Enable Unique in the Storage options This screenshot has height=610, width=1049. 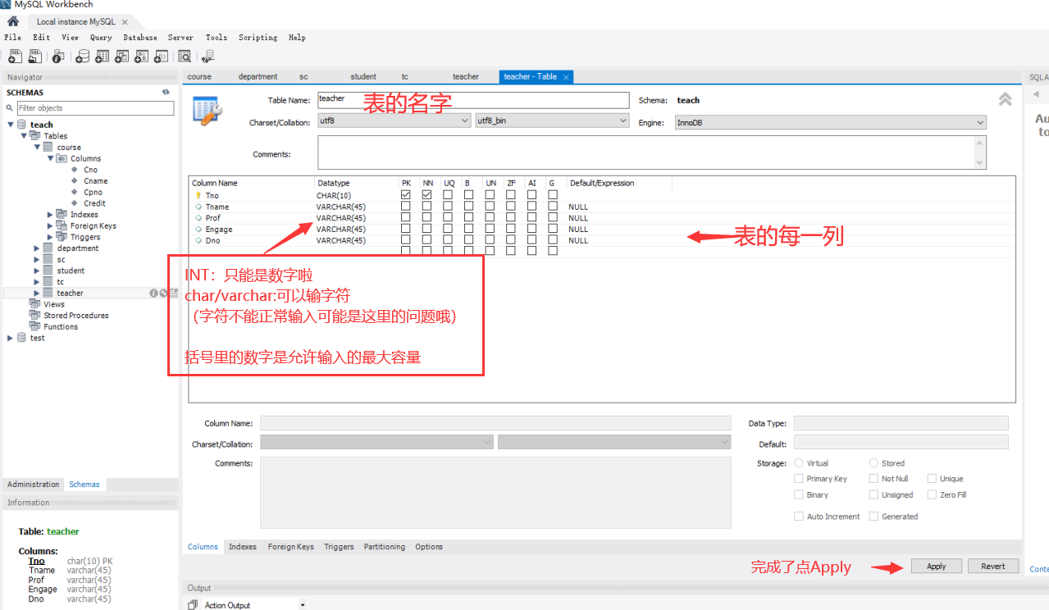pos(931,478)
